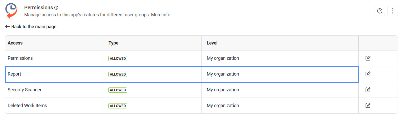401x118 pixels.
Task: Click the Access column header
Action: [x=15, y=43]
